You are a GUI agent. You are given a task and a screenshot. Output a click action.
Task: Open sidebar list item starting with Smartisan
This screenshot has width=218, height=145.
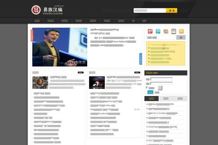click(x=162, y=127)
